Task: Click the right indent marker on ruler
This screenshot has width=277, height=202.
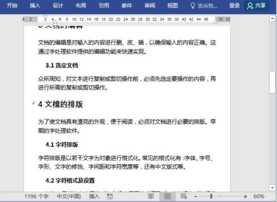Action: [215, 21]
